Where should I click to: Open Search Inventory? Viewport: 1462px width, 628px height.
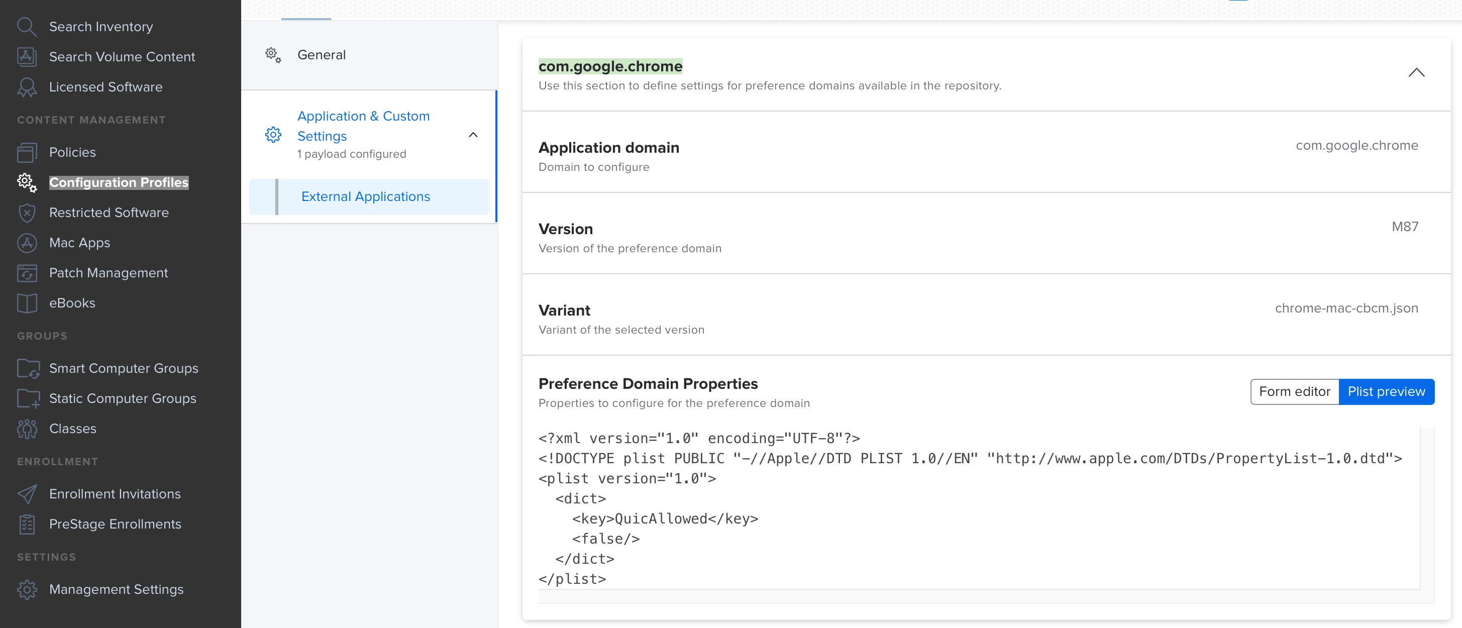101,27
